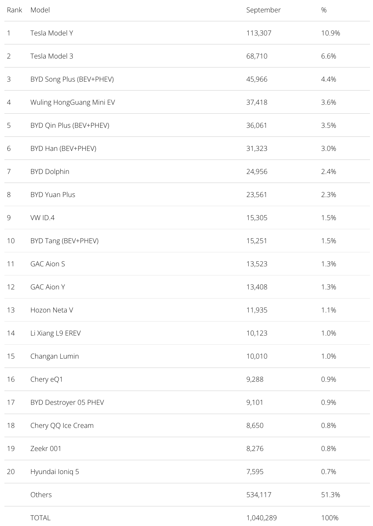Select Changan Lumin sales value 10,010
The height and width of the screenshot is (526, 373).
tap(257, 356)
